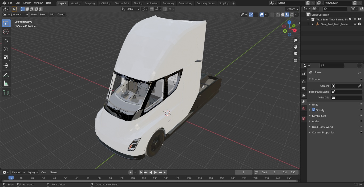Open the Options dropdown
Viewport: 364px width, 187px height.
[x=292, y=9]
